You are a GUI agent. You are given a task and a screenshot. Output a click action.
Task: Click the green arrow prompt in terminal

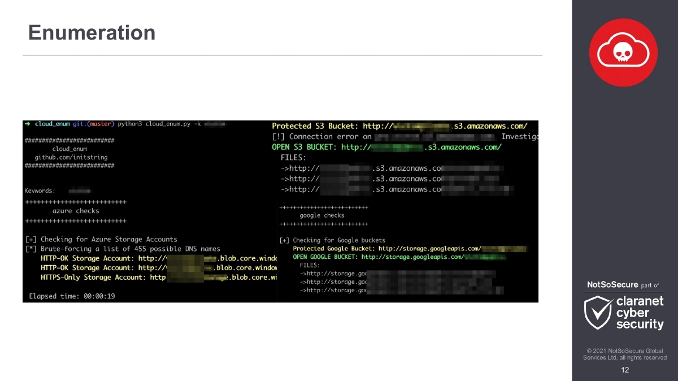tap(26, 123)
